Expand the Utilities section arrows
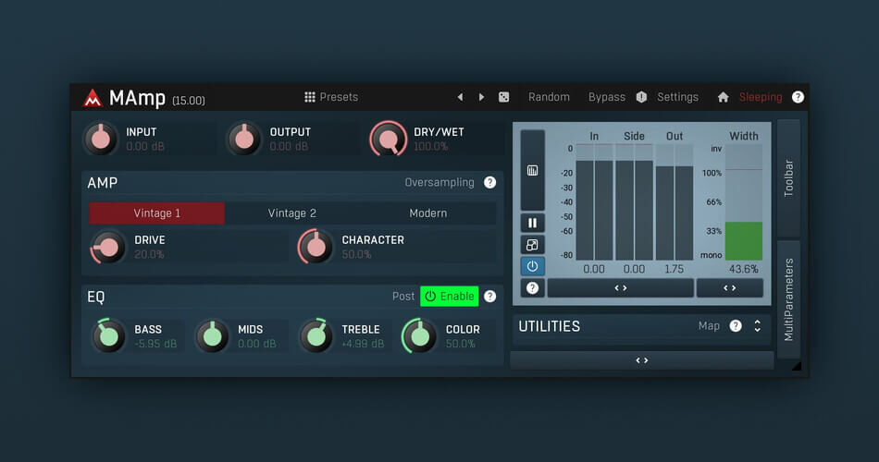 pos(757,326)
